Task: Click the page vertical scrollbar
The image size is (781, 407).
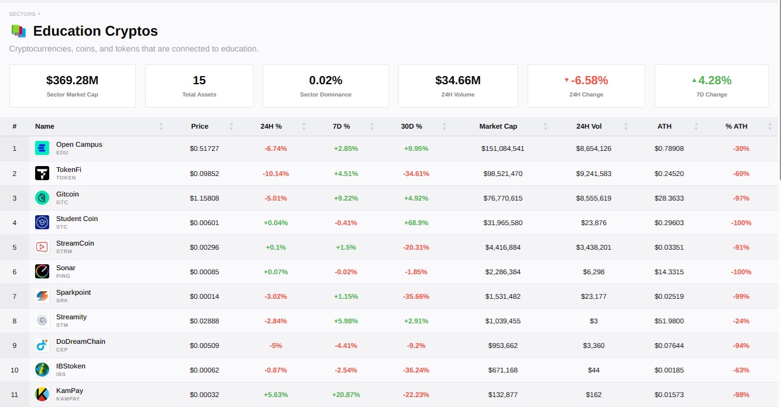Action: 778,88
